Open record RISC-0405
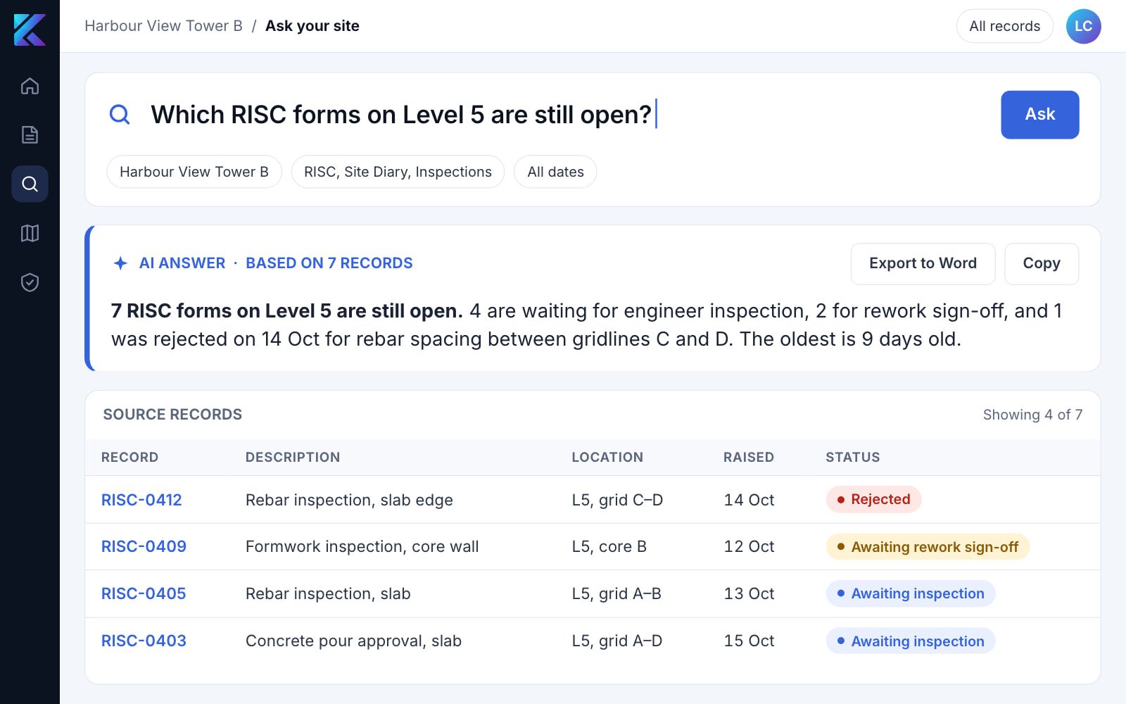This screenshot has height=704, width=1126. pyautogui.click(x=144, y=593)
